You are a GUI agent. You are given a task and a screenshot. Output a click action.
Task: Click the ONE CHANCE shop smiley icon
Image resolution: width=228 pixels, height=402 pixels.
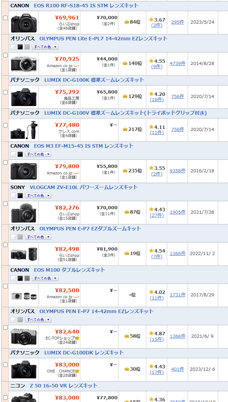click(x=77, y=371)
